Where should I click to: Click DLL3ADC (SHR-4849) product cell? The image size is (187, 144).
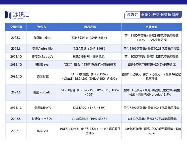pyautogui.click(x=90, y=108)
